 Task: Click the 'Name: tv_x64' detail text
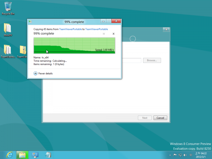pos(41,57)
